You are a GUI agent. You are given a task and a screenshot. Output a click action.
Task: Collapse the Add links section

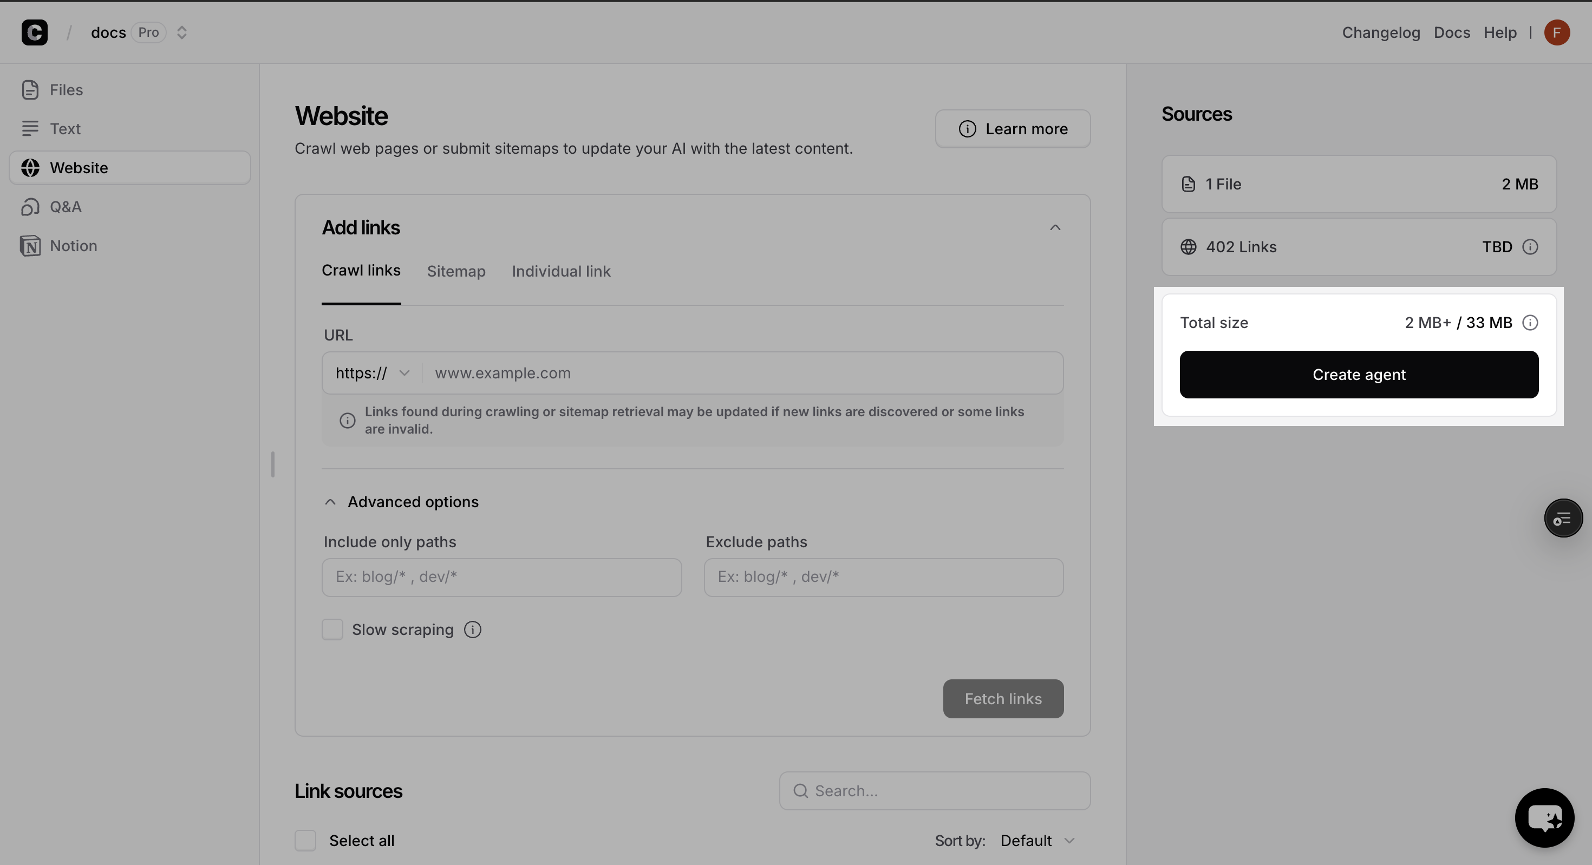coord(1055,227)
